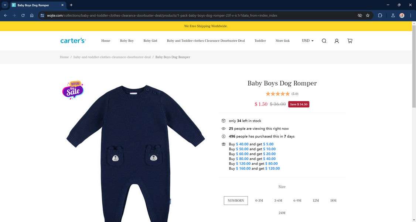This screenshot has height=222, width=416.
Task: Open the browser extensions puzzle icon
Action: [x=380, y=15]
